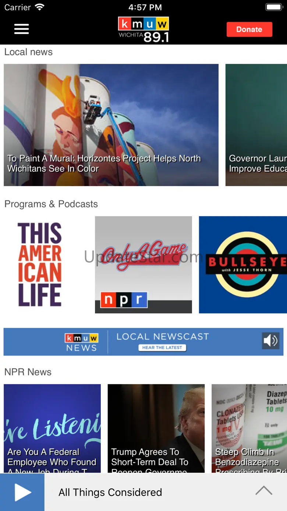Viewport: 287px width, 511px height.
Task: Tap the battery indicator in status bar
Action: point(274,7)
